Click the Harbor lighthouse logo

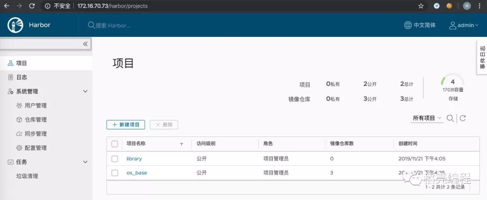(15, 25)
